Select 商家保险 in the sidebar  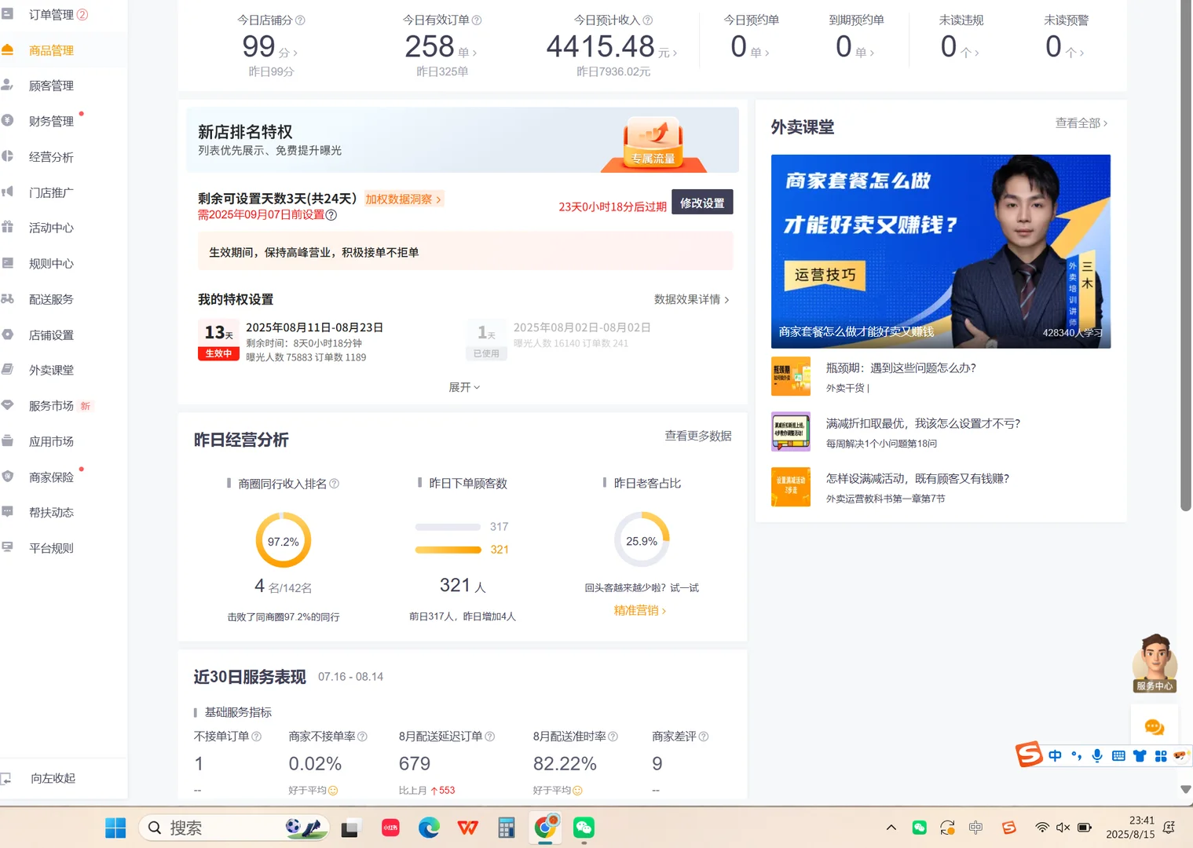pos(50,477)
